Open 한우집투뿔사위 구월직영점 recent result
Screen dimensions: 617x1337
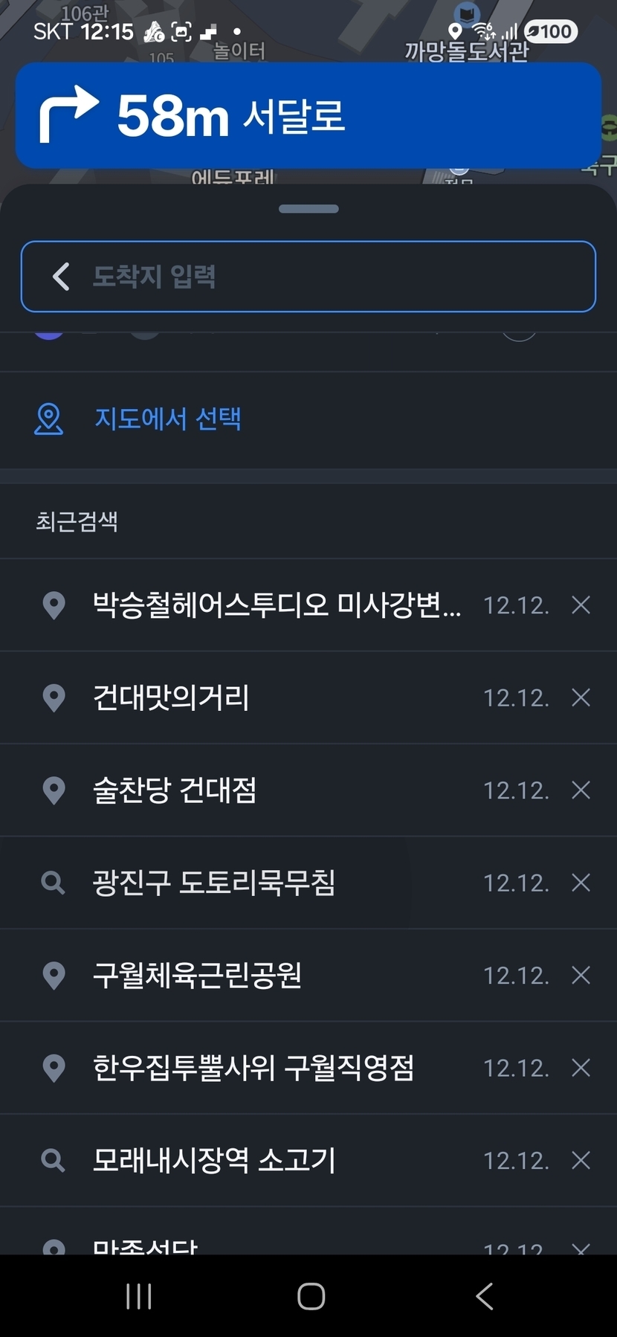click(253, 1068)
